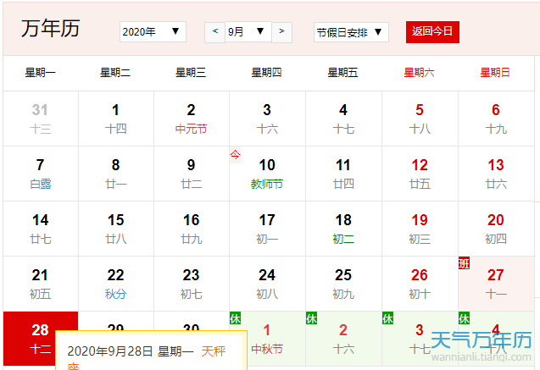Screen dimensions: 540x370
Task: Select September 24 初八
Action: click(x=267, y=284)
